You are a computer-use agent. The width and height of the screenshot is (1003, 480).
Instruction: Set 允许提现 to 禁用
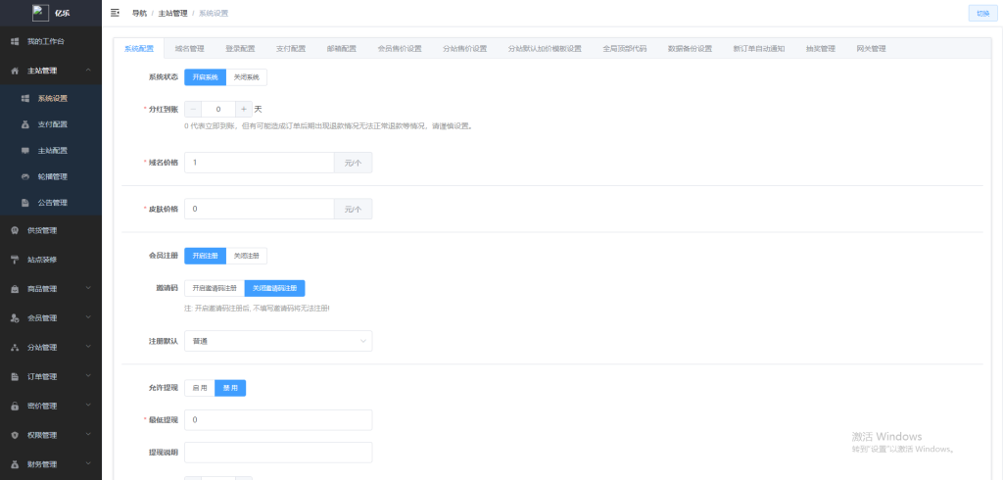(x=230, y=388)
